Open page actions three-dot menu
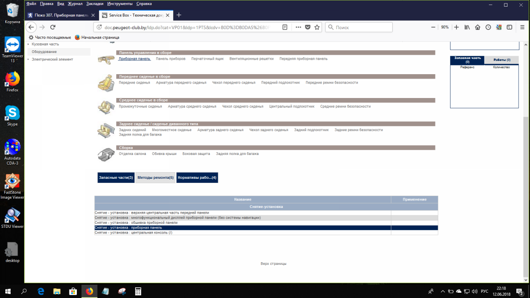530x298 pixels. click(x=298, y=27)
